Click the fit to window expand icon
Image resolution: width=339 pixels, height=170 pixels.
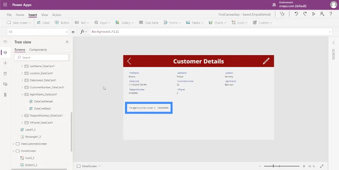coord(322,166)
